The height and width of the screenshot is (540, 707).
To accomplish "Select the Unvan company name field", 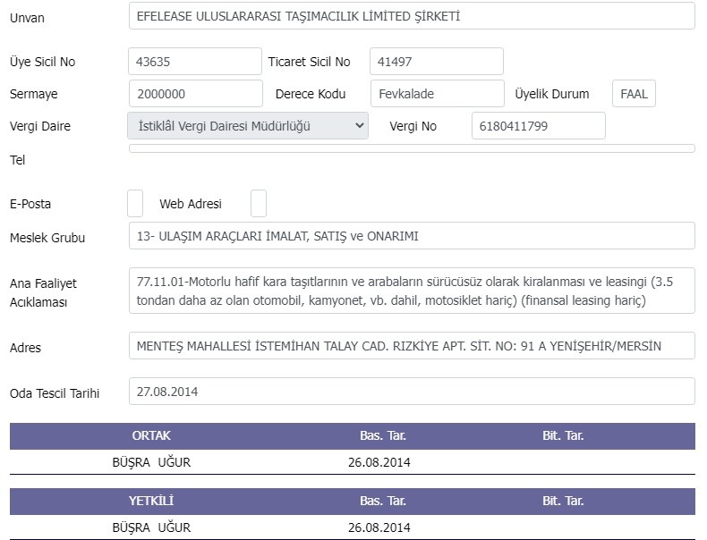I will point(412,16).
